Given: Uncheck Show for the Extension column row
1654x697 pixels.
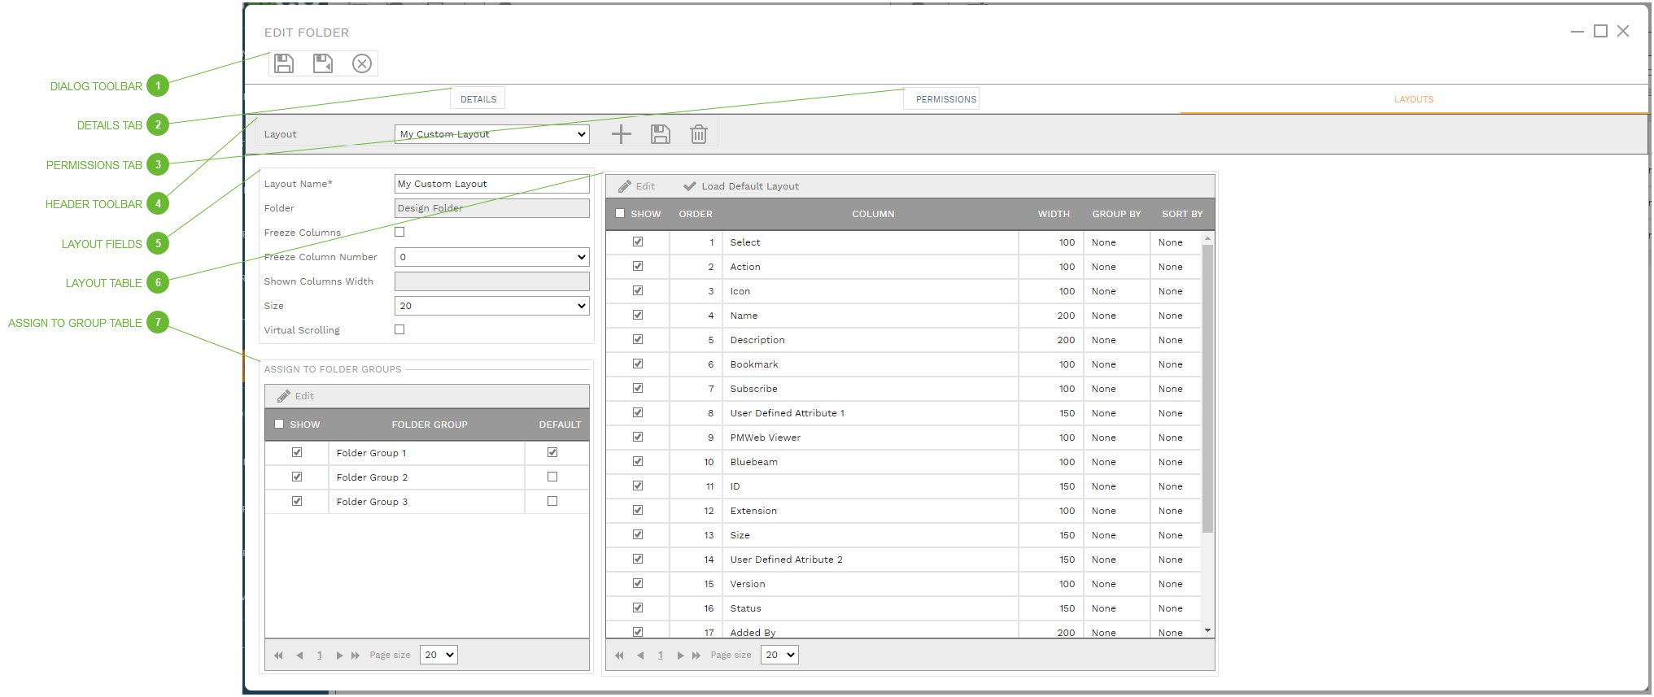Looking at the screenshot, I should coord(638,510).
